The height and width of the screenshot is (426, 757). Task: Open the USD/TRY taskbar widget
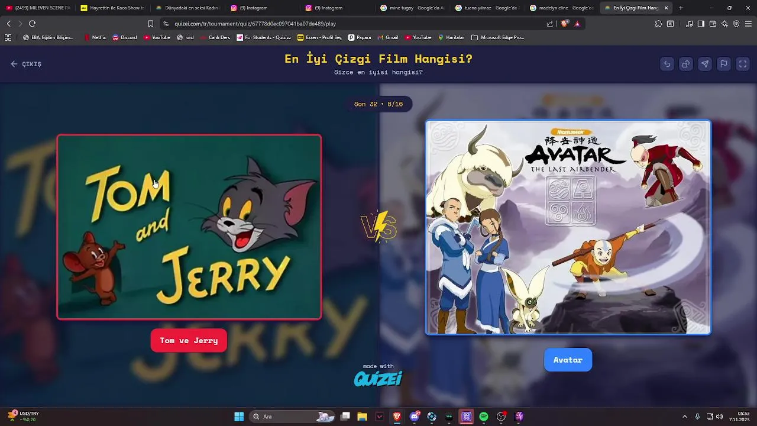22,417
